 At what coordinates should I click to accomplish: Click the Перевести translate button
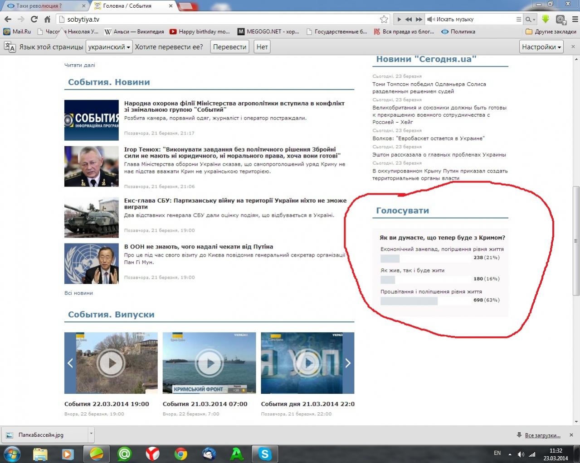(x=229, y=47)
